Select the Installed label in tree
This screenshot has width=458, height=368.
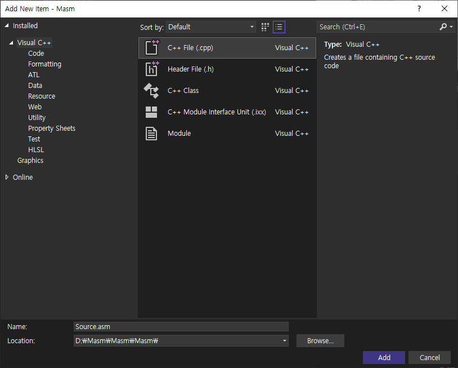click(25, 26)
